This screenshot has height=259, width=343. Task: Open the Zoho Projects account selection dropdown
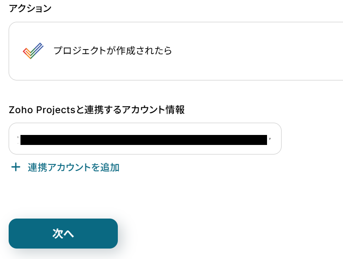[x=145, y=139]
